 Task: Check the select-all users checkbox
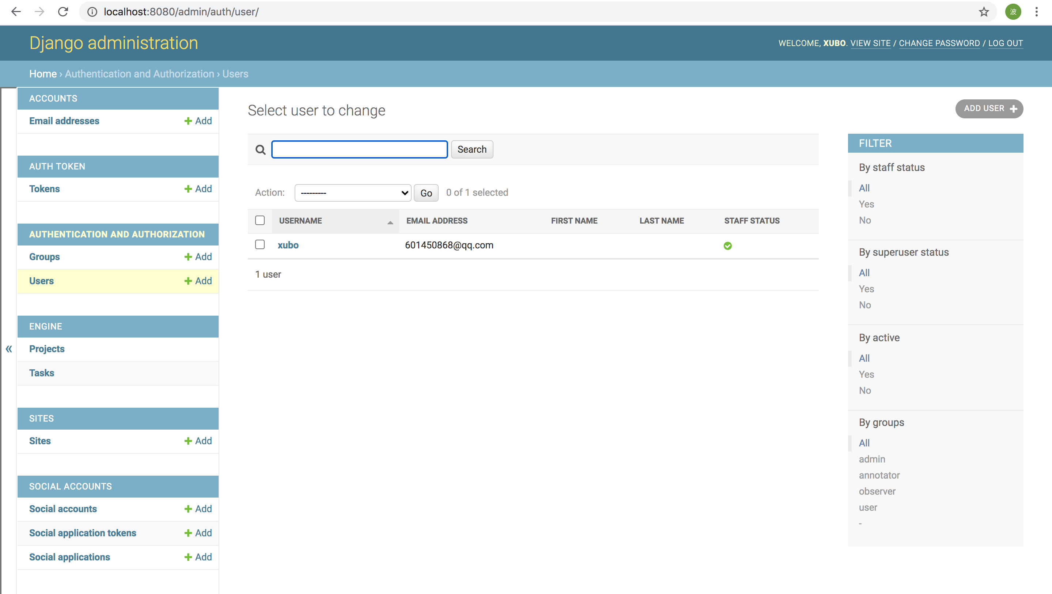point(260,220)
